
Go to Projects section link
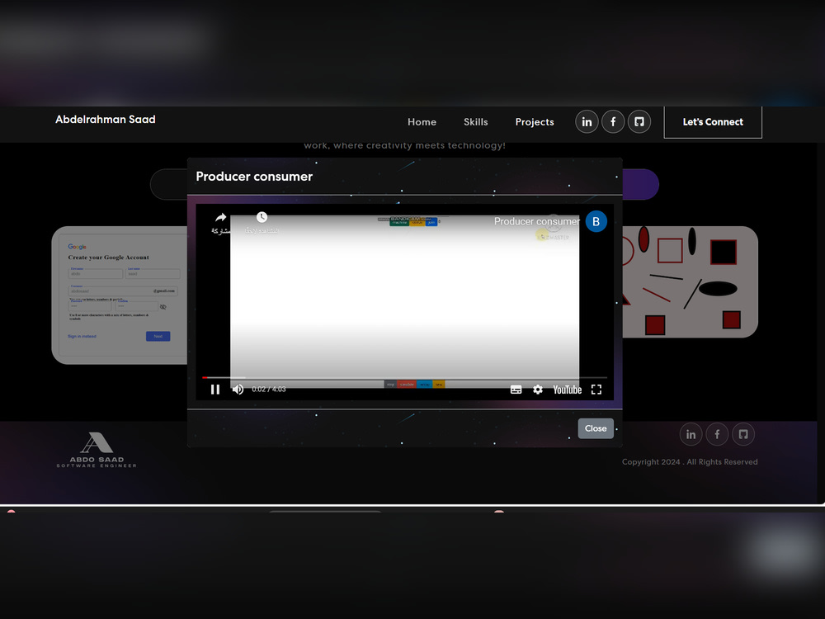click(535, 121)
